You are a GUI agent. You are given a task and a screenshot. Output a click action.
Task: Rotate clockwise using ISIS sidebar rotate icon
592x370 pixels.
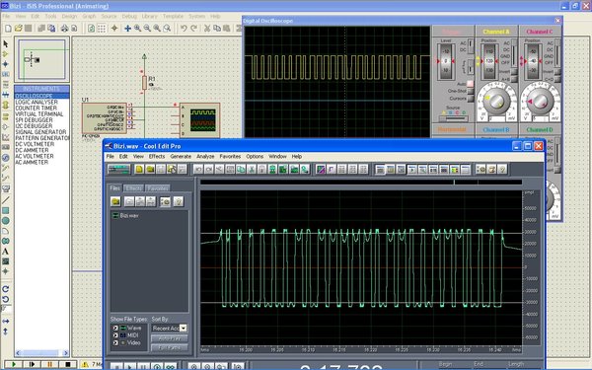click(5, 289)
